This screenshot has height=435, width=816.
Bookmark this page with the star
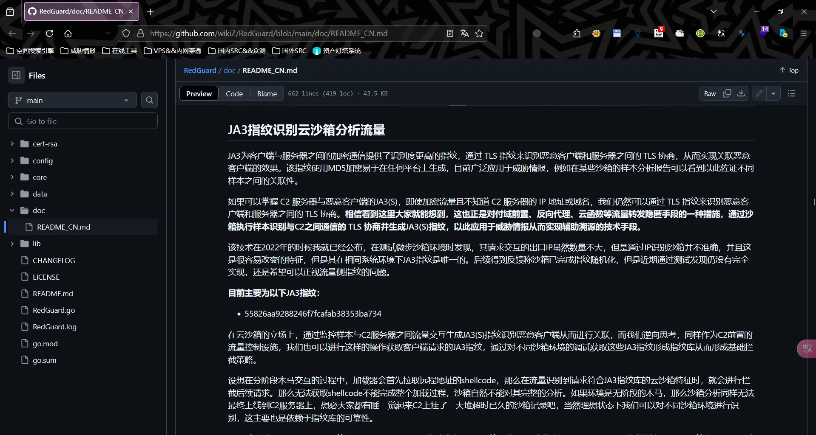tap(479, 34)
